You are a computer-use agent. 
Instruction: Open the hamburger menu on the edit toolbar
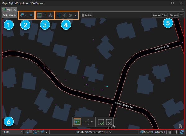[181, 15]
